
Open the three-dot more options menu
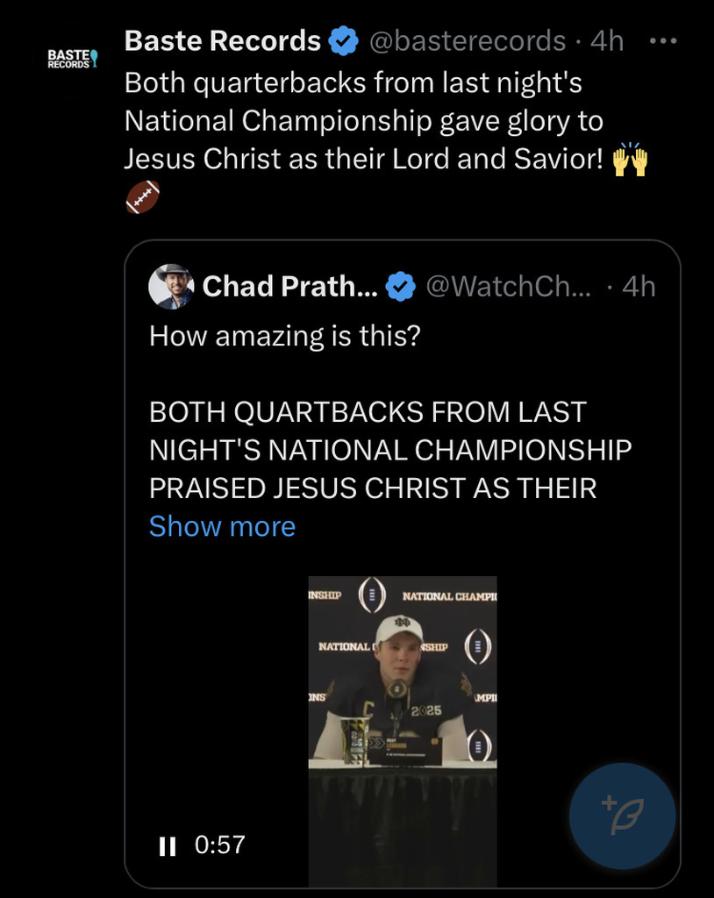(662, 40)
